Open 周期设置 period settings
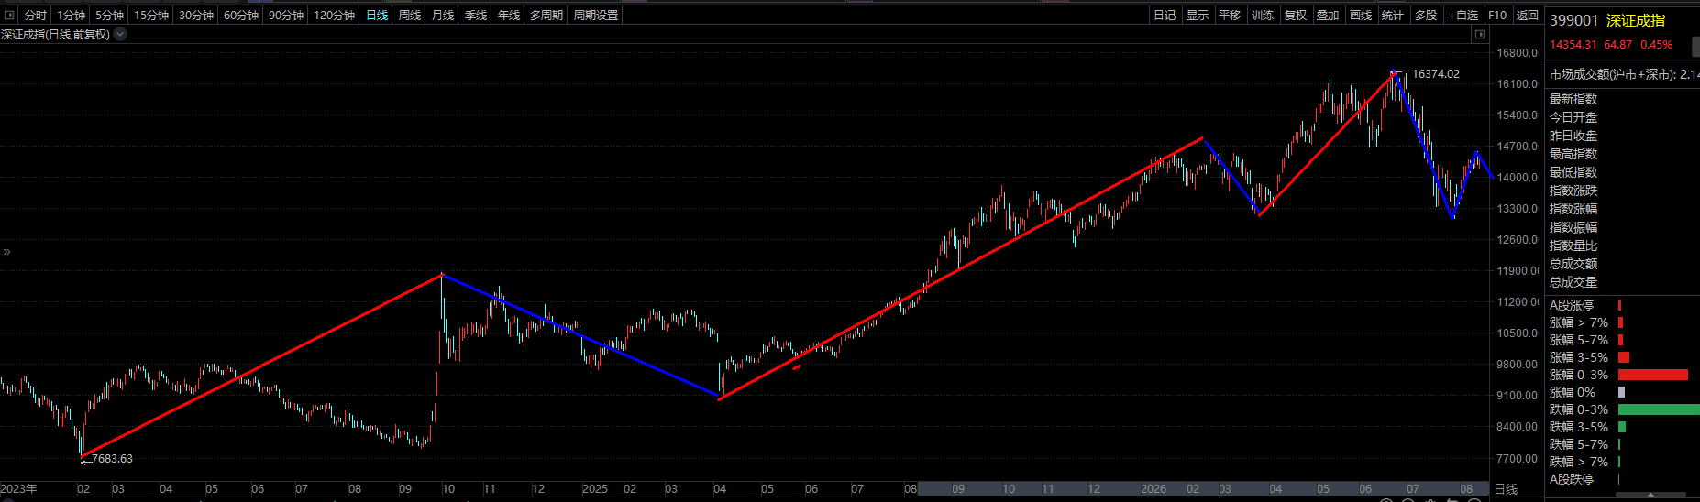Screen dimensions: 1700x502 point(596,16)
